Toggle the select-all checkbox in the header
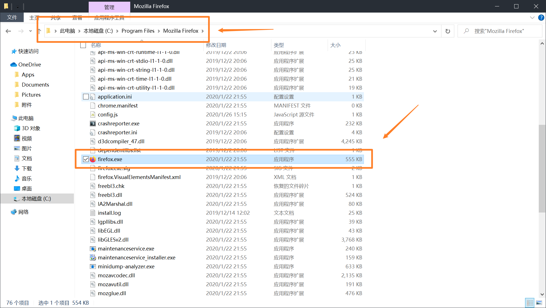Image resolution: width=546 pixels, height=308 pixels. point(83,45)
